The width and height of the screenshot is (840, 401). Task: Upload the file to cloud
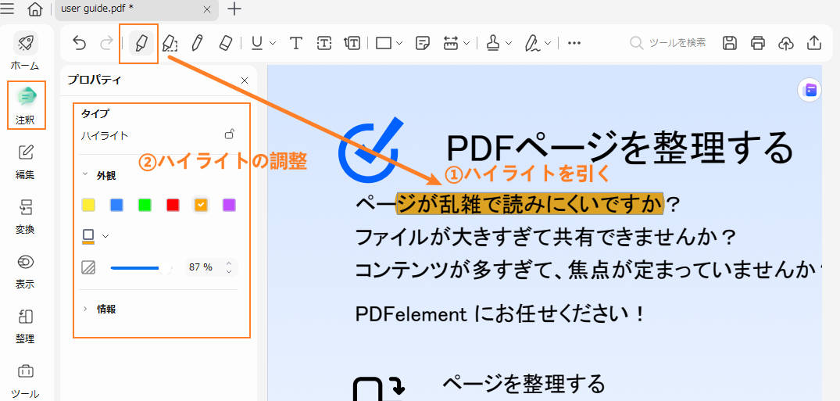coord(785,43)
